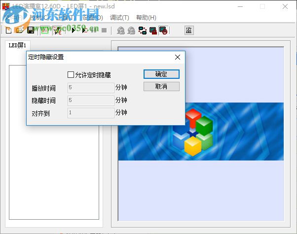
Task: Open the 控制(C) menu
Action: point(39,18)
